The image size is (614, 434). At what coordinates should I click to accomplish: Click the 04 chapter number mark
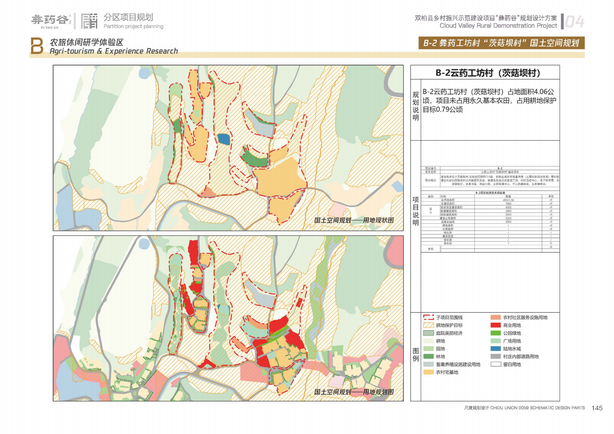(574, 22)
